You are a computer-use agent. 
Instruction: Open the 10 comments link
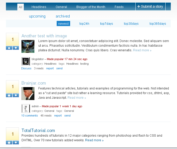[x=30, y=115]
